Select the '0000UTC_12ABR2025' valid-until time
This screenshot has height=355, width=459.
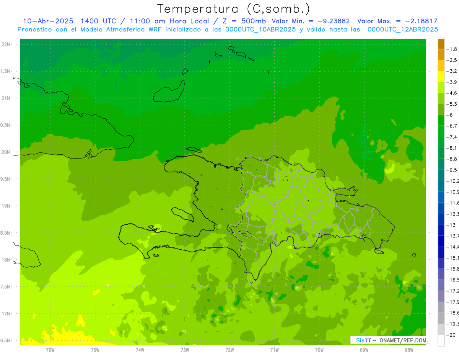[403, 29]
